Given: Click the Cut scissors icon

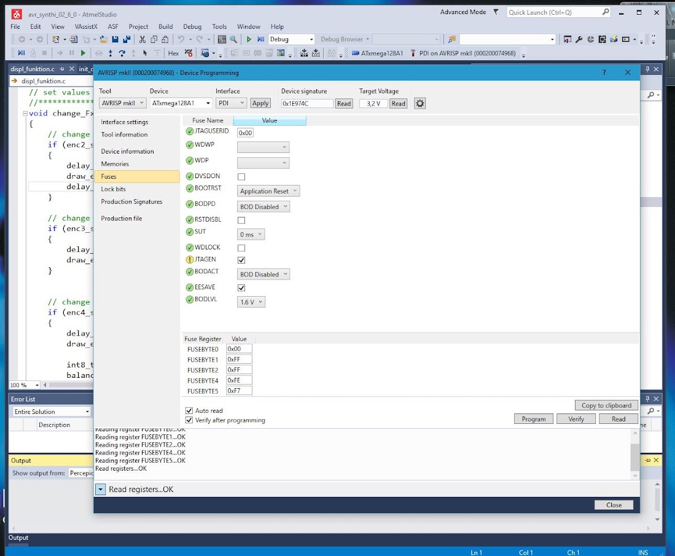Looking at the screenshot, I should pyautogui.click(x=142, y=39).
